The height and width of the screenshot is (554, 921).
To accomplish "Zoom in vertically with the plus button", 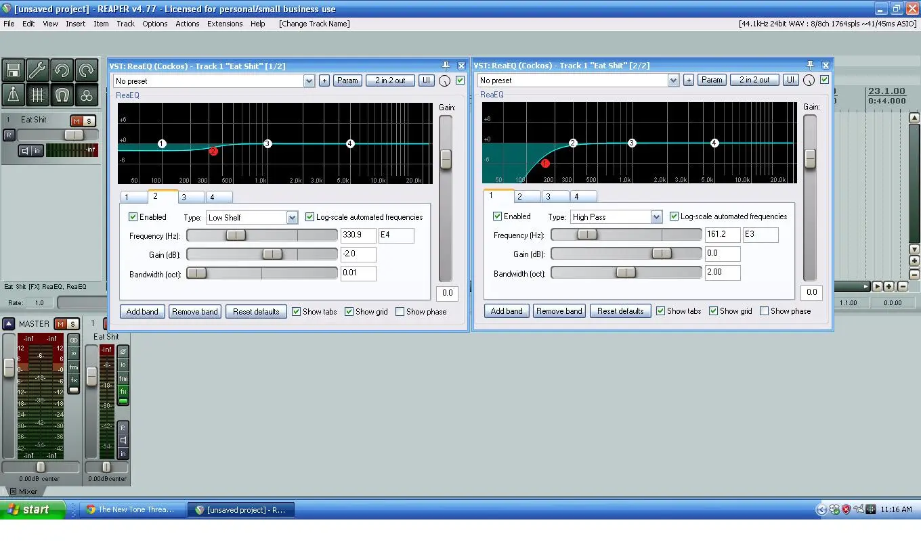I will coord(914,261).
